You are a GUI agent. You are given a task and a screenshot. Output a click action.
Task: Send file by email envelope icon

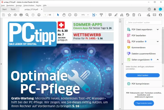154,15
